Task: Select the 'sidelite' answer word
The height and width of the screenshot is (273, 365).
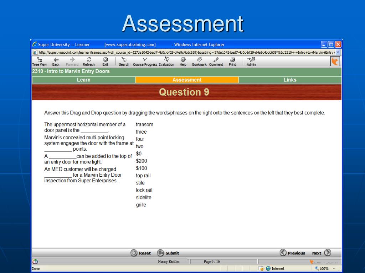Action: coord(144,197)
